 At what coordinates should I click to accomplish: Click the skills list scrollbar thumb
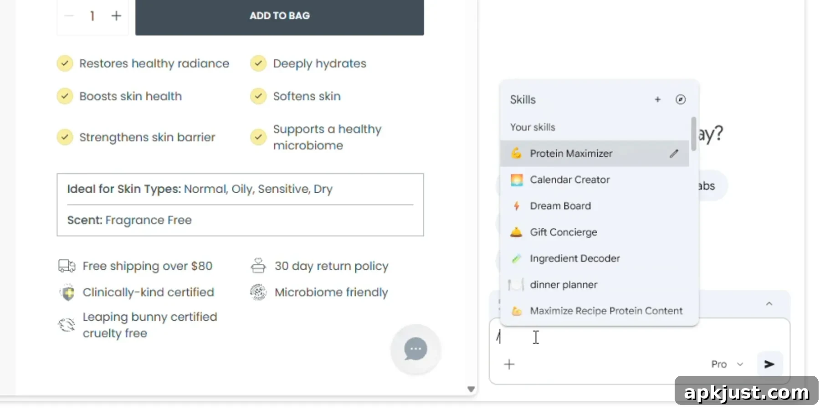693,134
